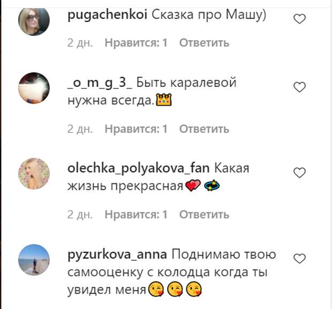View likes on _o_m_g_3_ comment Нравится: 1
The height and width of the screenshot is (309, 332).
(x=136, y=129)
